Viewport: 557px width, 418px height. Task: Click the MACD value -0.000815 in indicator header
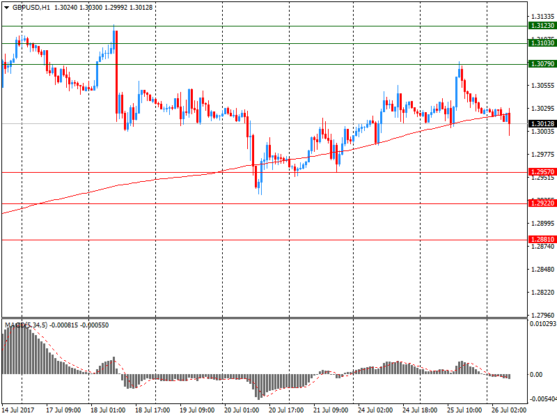coord(63,325)
